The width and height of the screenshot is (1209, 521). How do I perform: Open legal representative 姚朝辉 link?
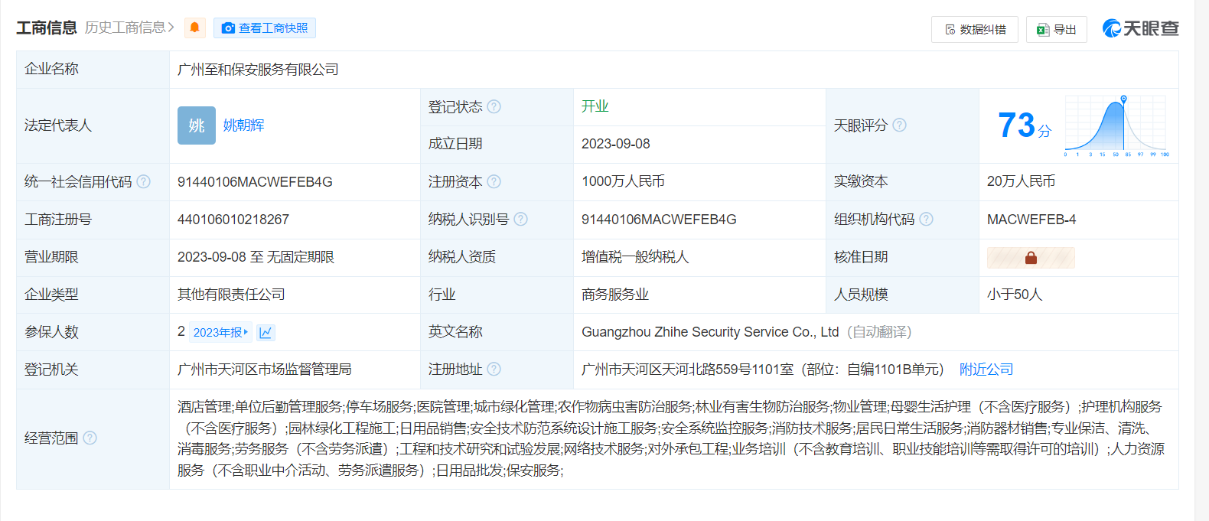point(244,125)
